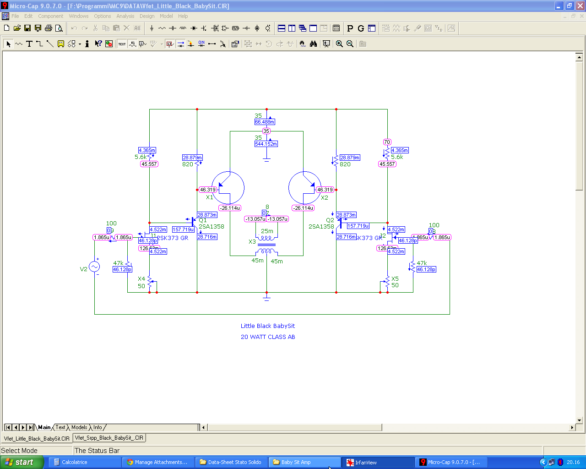The height and width of the screenshot is (469, 586).
Task: Place an inductor component
Action: point(183,28)
